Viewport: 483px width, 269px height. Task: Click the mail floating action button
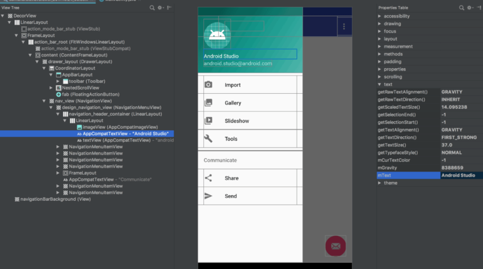coord(336,245)
